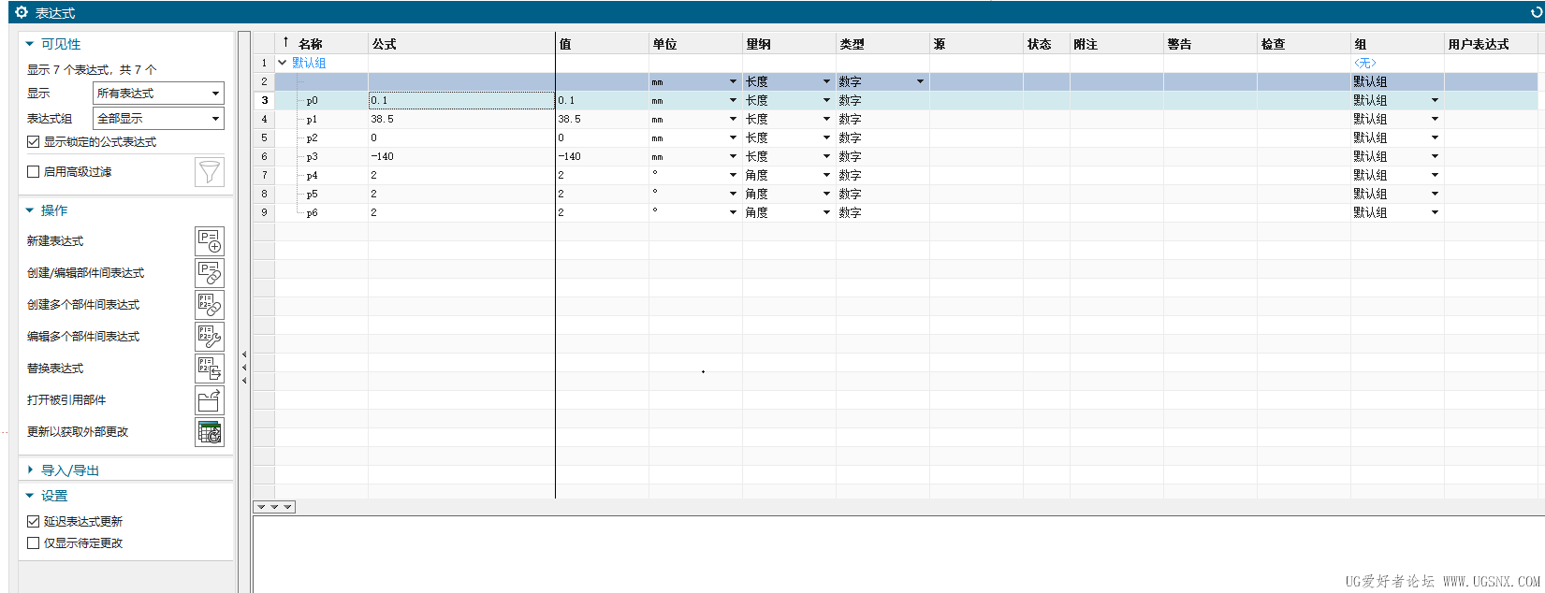Click the bottom text preview area
Screen dimensions: 1545x593
tap(898, 554)
